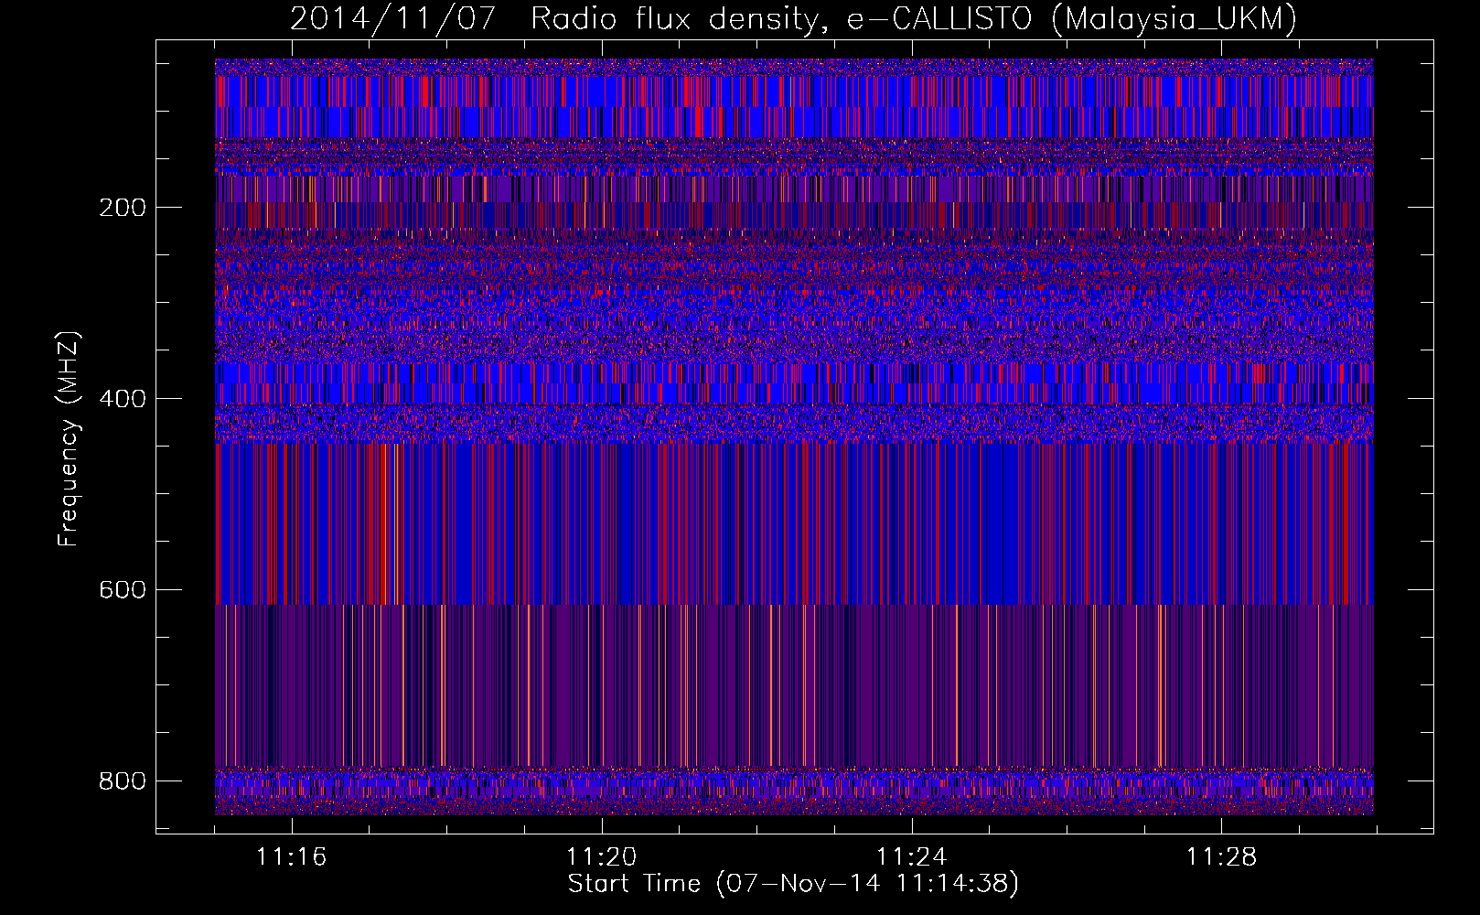The width and height of the screenshot is (1480, 915).
Task: Click the 11:24 time tick label
Action: point(911,857)
